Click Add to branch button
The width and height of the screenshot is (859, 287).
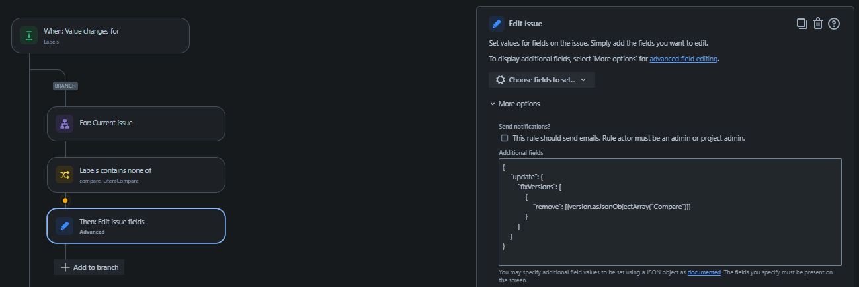(89, 267)
